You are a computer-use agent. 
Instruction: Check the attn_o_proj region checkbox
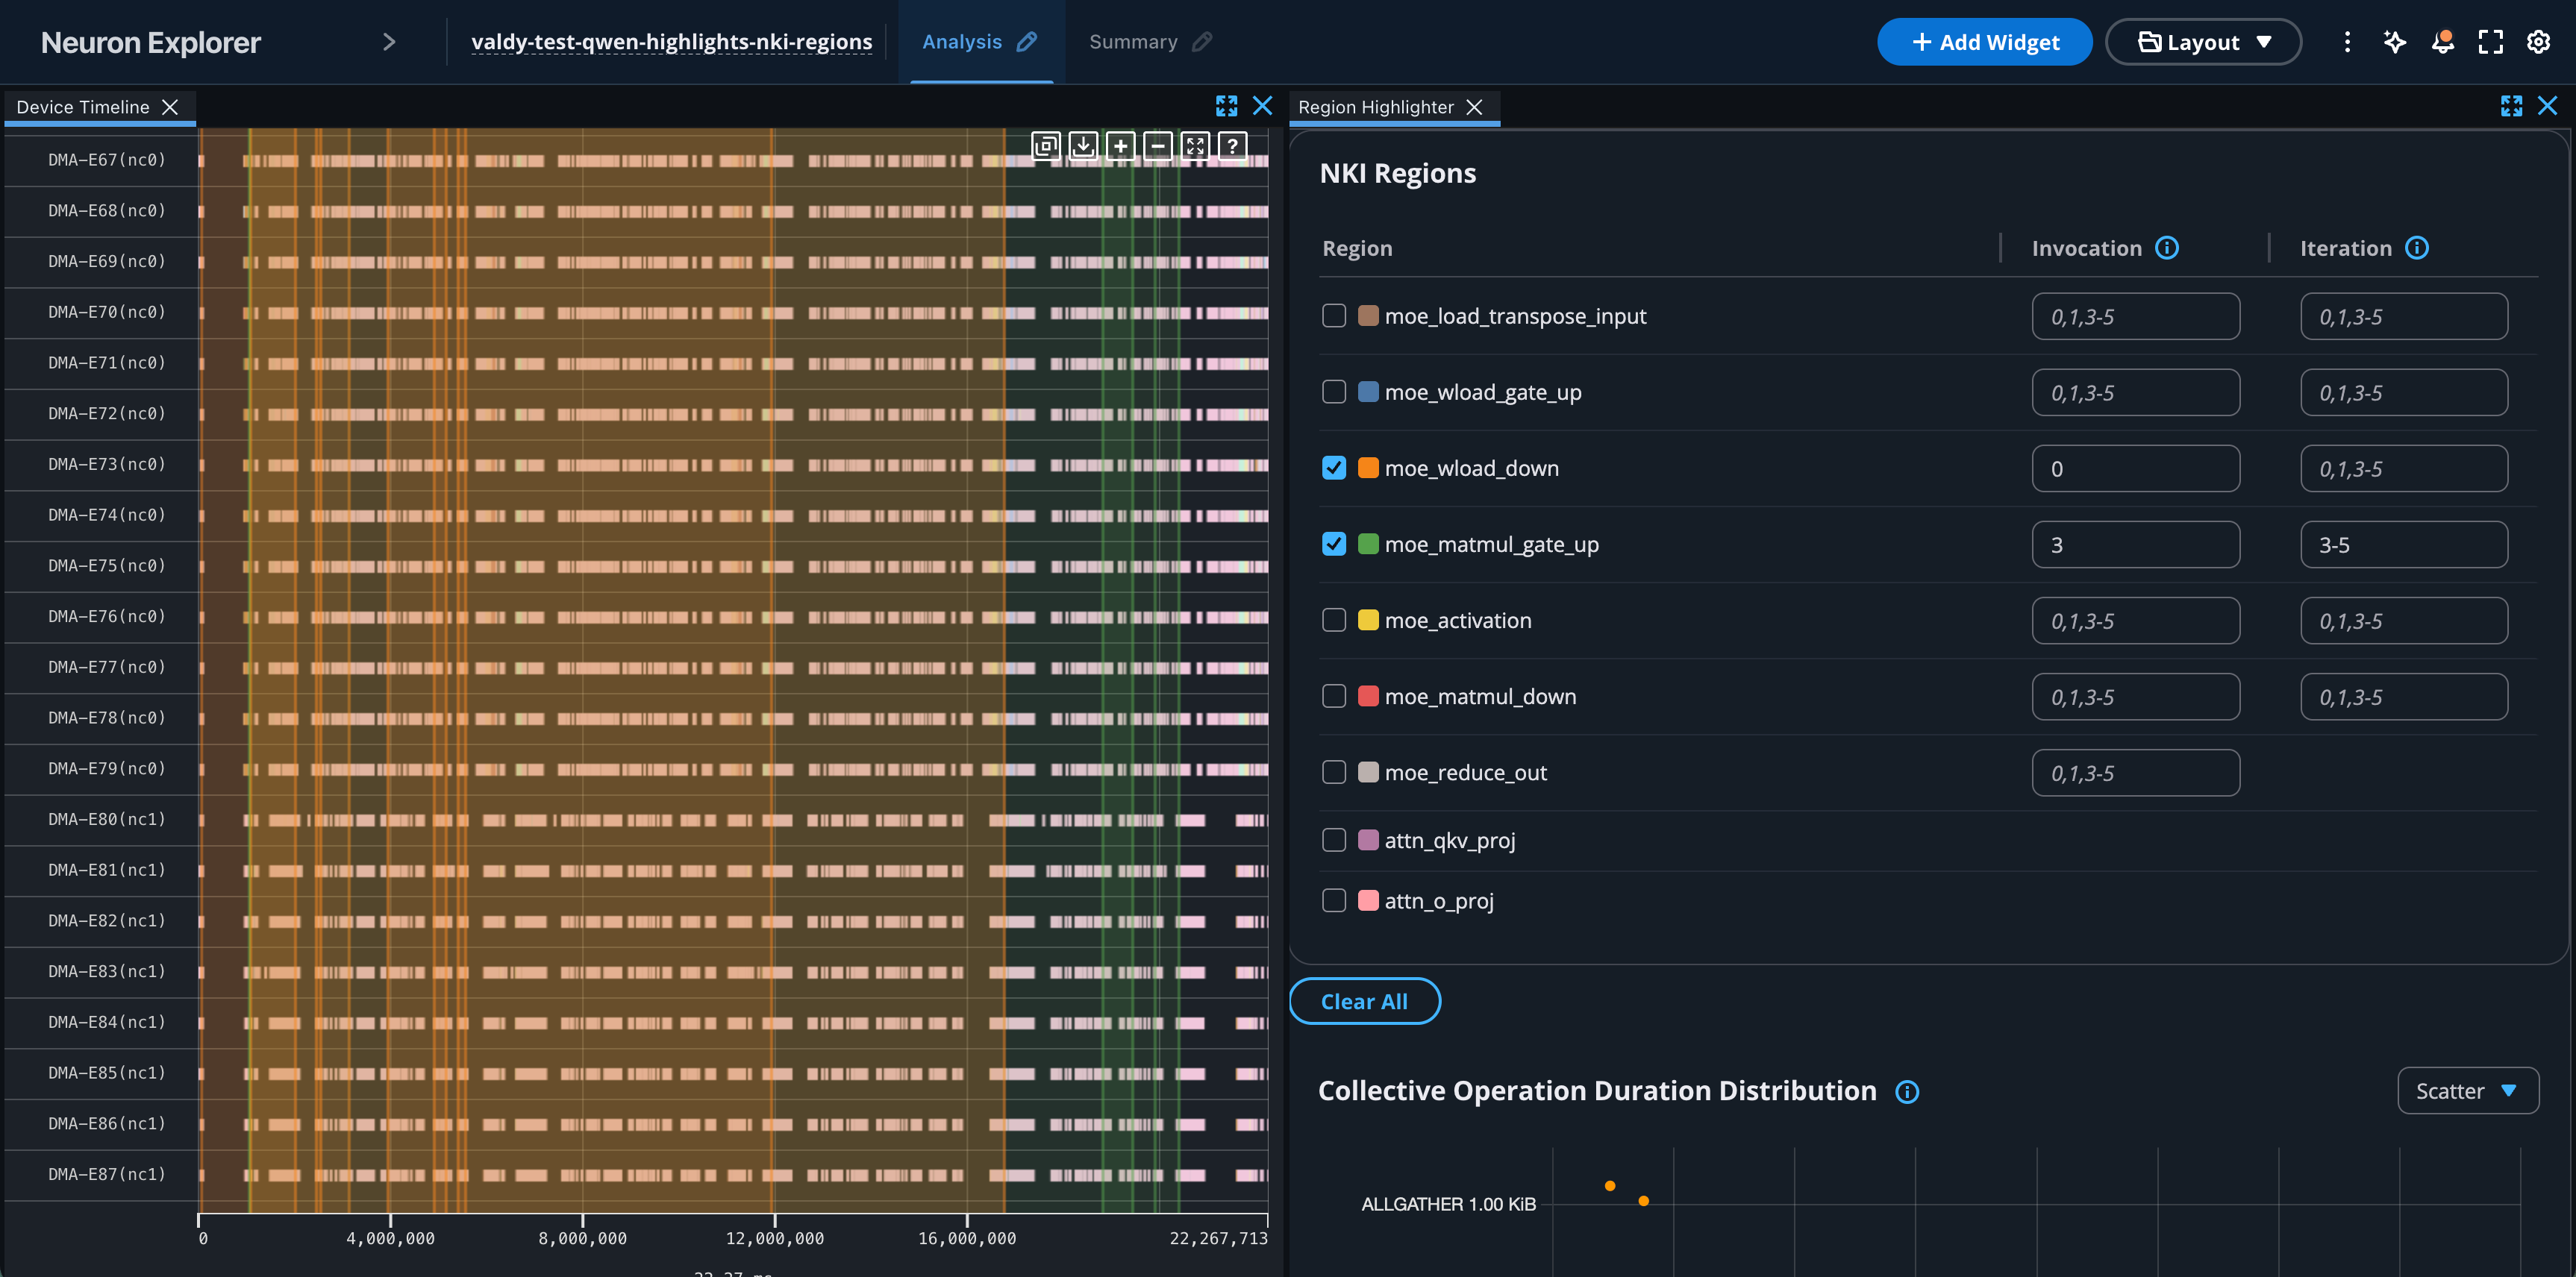(1334, 900)
